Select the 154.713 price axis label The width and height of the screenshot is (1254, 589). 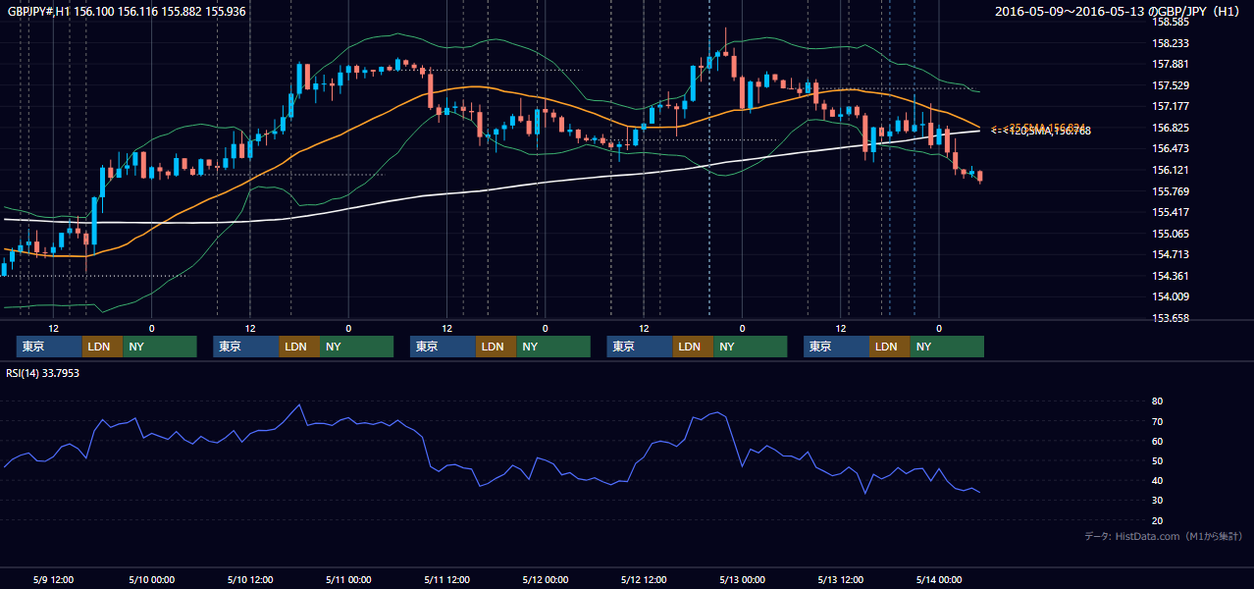coord(1170,255)
